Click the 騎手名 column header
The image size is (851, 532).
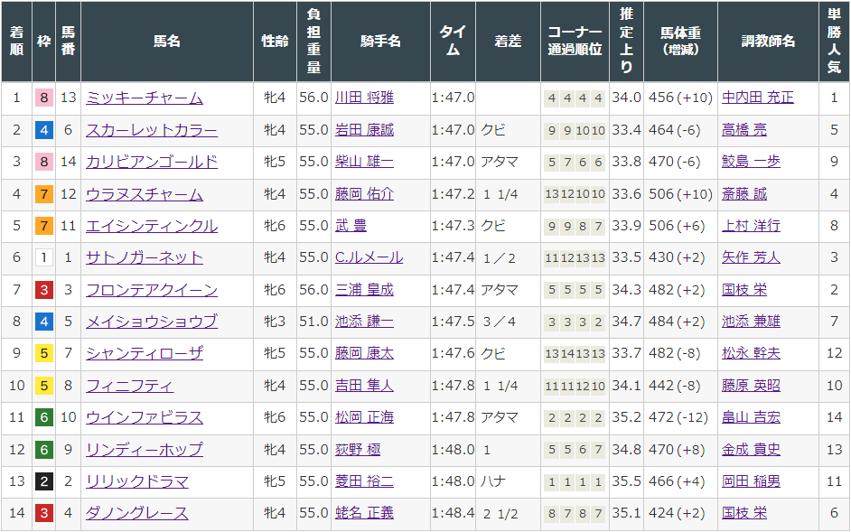pos(380,42)
